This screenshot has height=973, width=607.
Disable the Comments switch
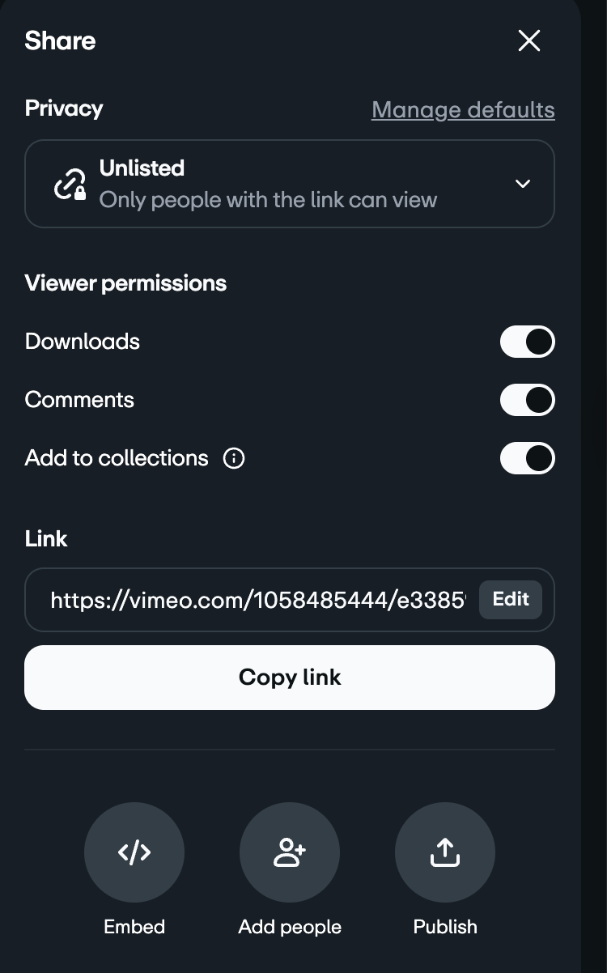click(527, 400)
